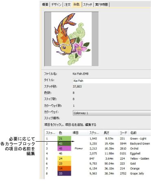Click length value 50.04m
Viewport: 151px width, 185px height.
click(109, 163)
